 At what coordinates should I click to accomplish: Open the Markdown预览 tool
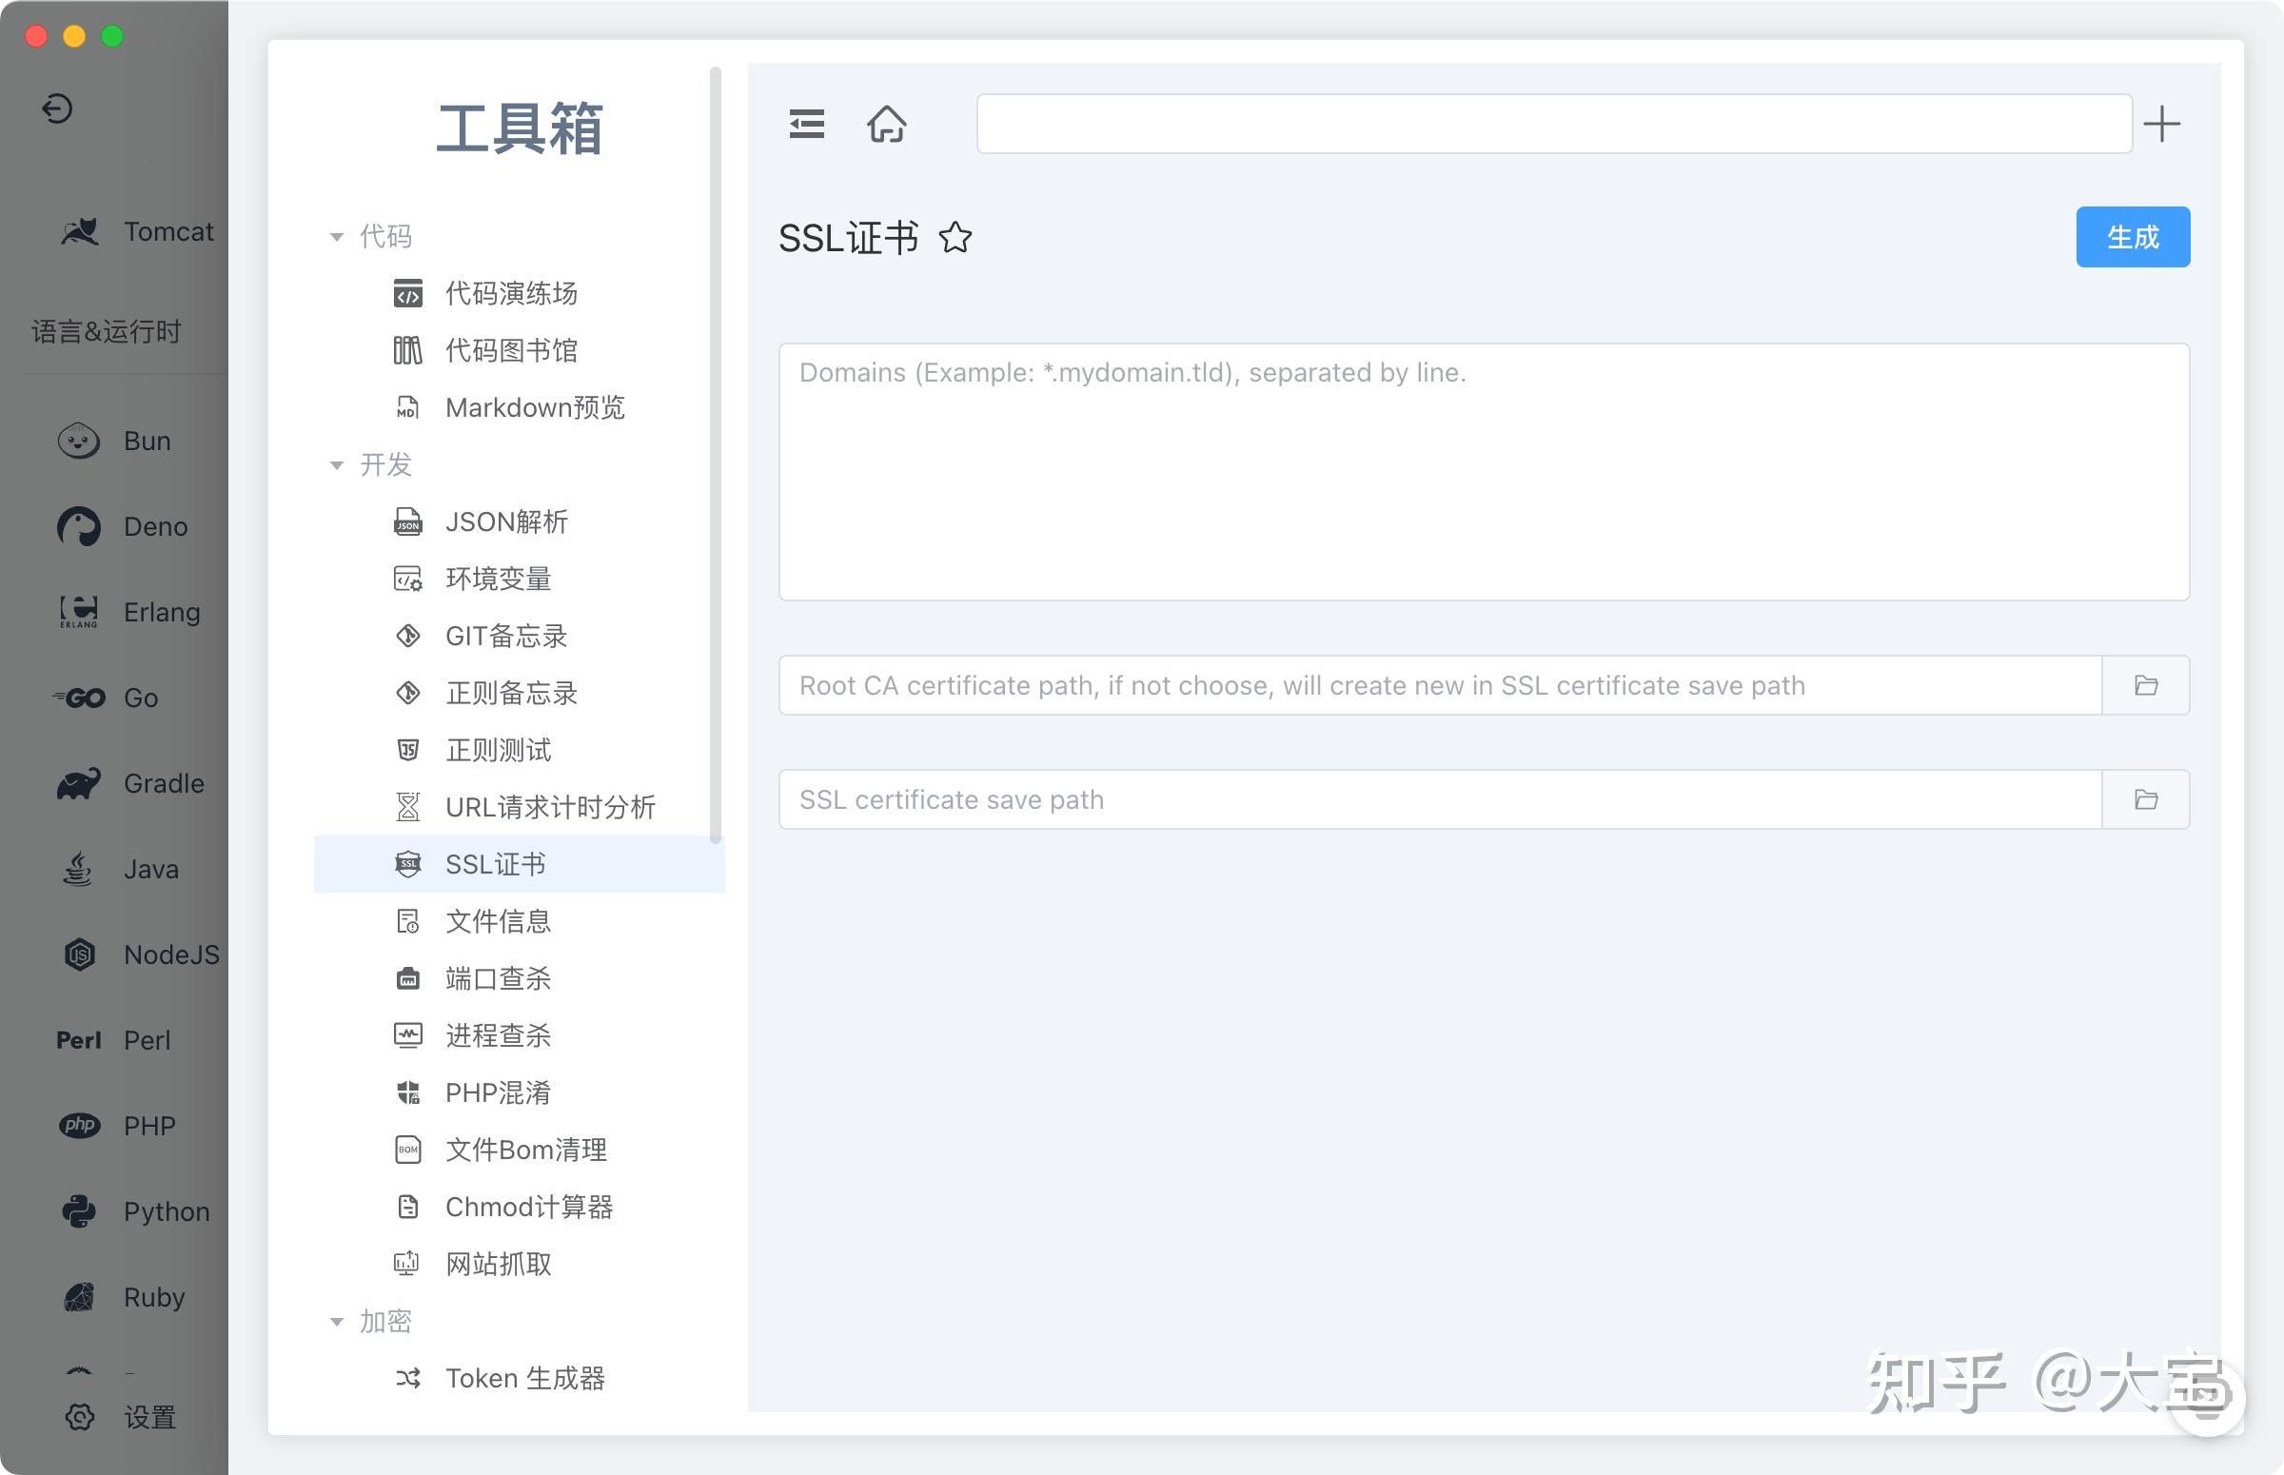(x=535, y=407)
